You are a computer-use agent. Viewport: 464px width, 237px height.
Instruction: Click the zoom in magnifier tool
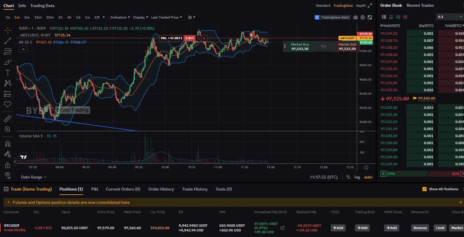click(x=8, y=129)
